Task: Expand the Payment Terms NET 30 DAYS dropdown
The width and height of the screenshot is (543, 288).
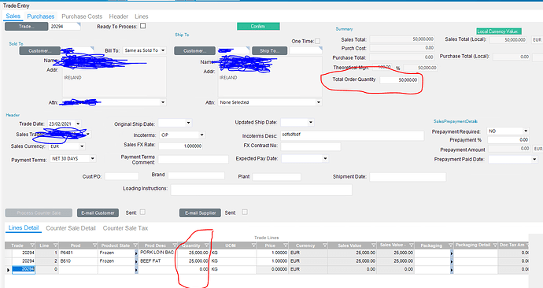Action: 92,158
